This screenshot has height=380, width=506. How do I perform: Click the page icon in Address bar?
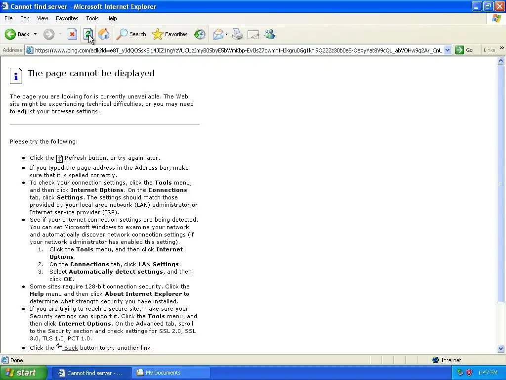click(x=29, y=50)
